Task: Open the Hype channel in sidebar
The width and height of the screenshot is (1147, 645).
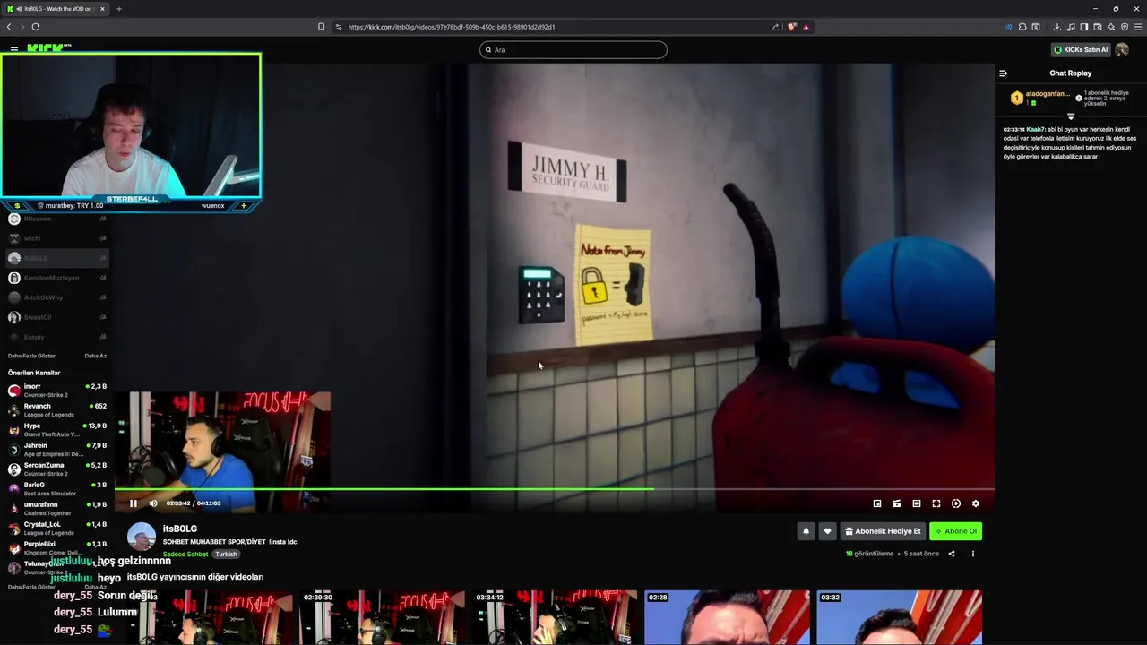Action: point(57,430)
